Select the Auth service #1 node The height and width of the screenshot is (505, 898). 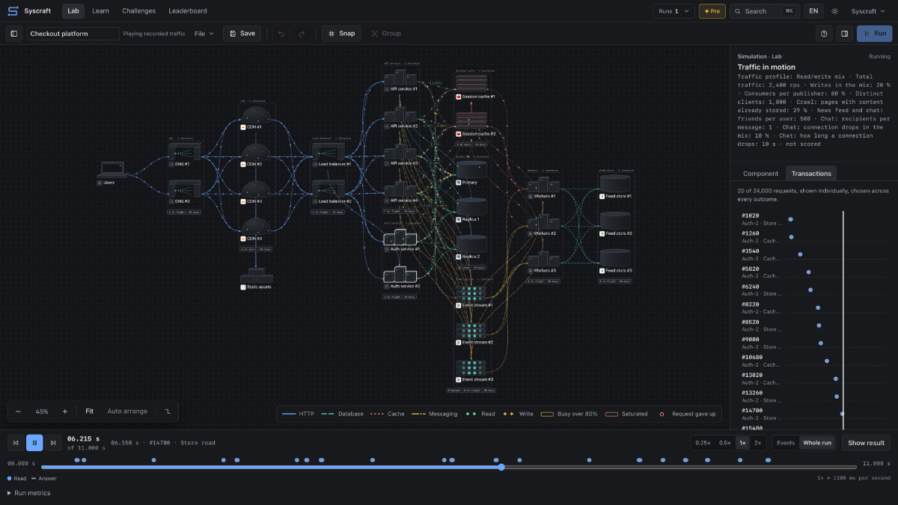[x=400, y=240]
